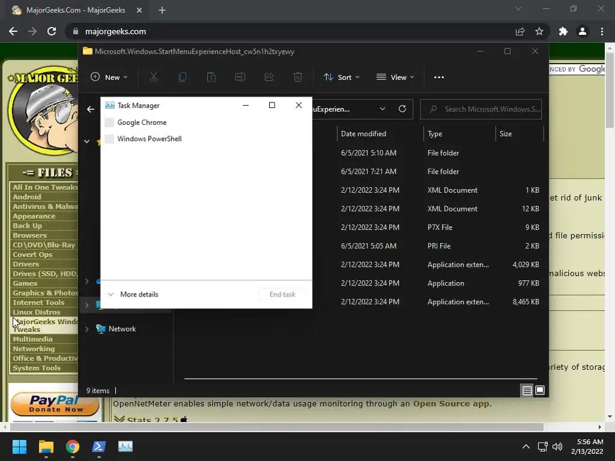The width and height of the screenshot is (615, 461).
Task: Click the Rename icon in Explorer toolbar
Action: 240,77
